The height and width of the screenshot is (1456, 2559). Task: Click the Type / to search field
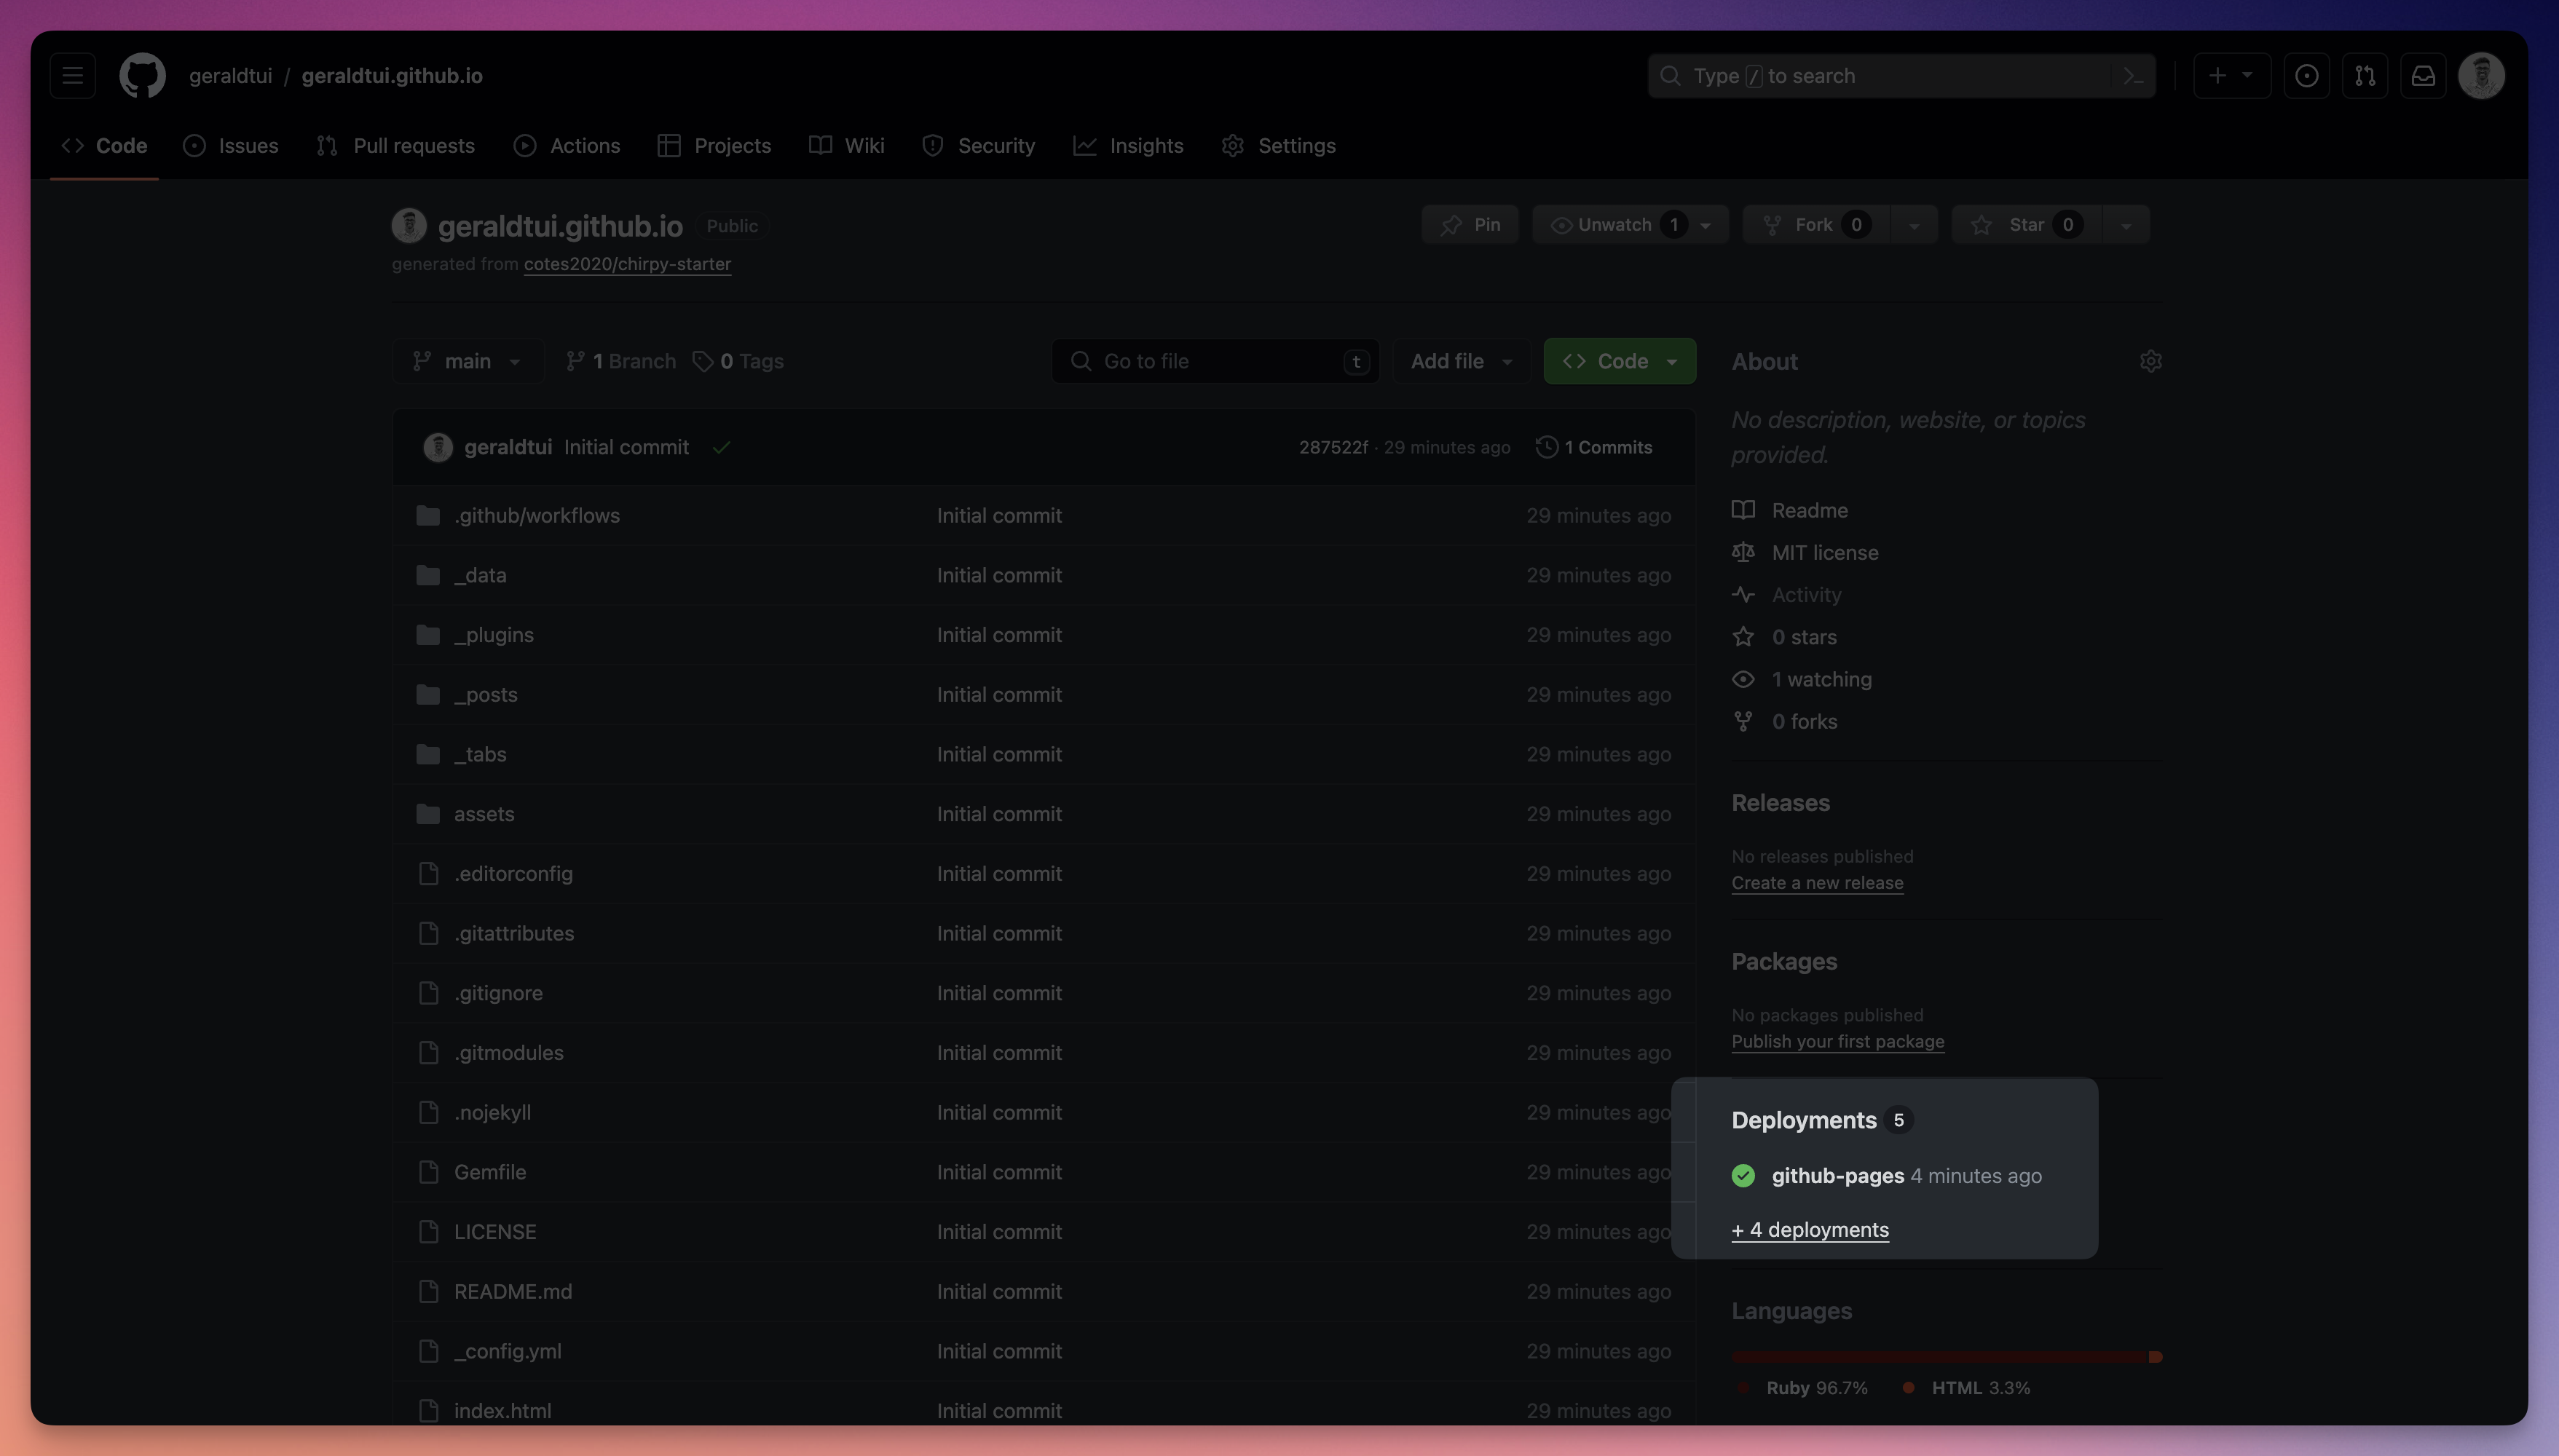(1900, 76)
